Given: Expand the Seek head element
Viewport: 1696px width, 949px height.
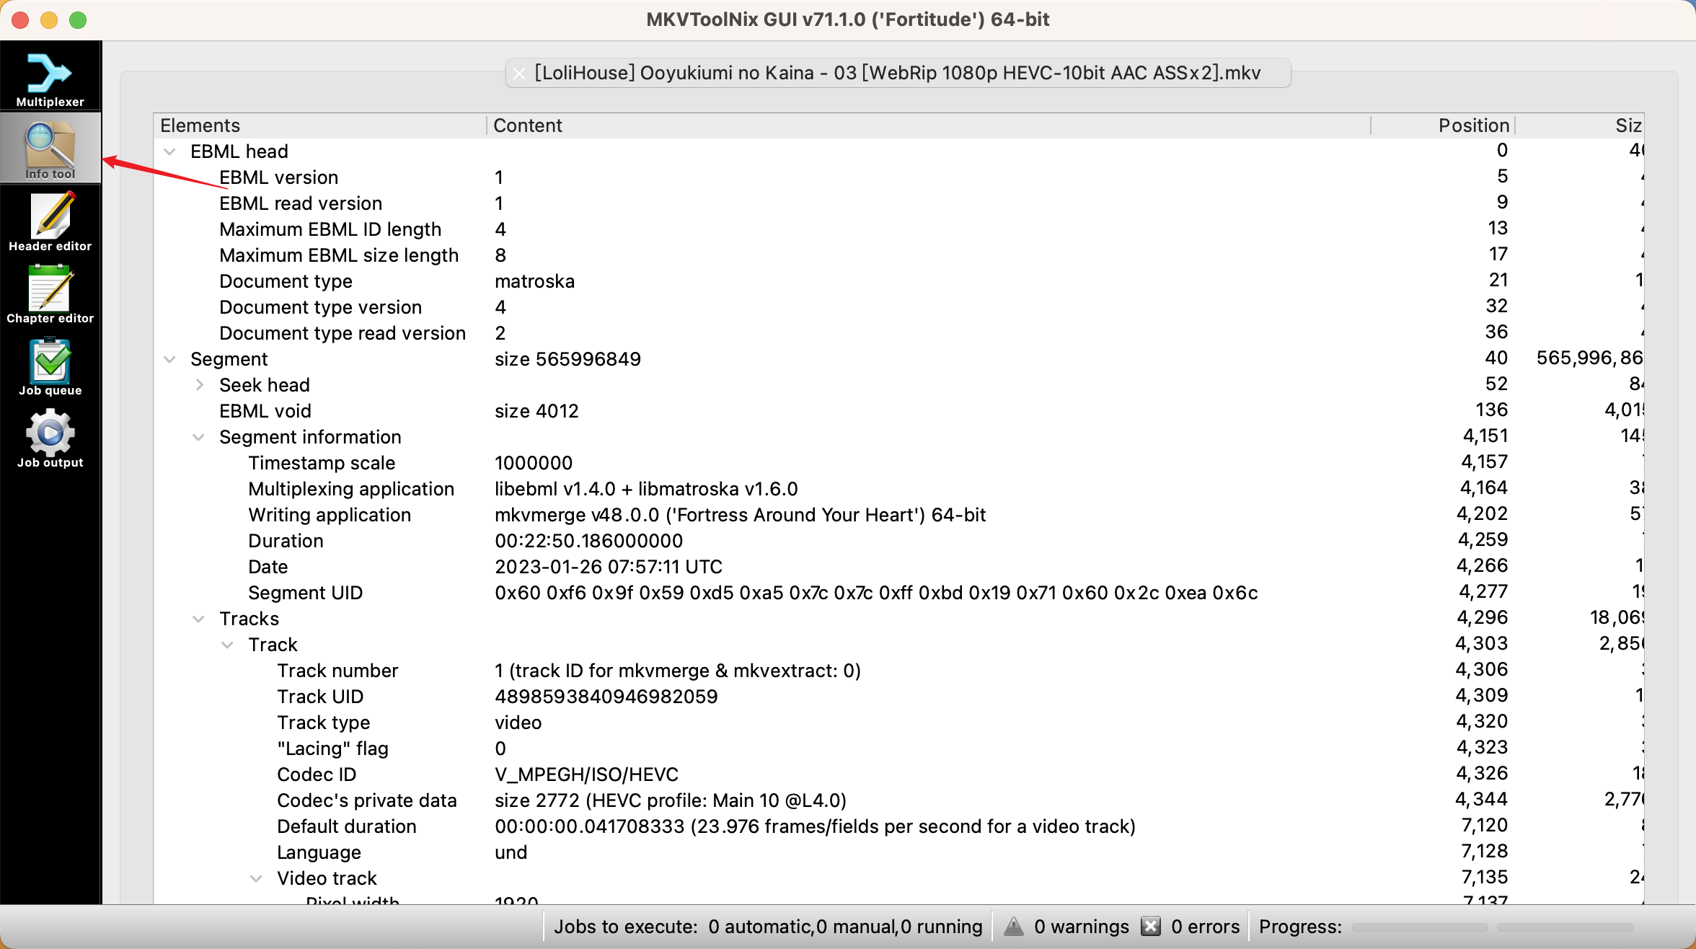Looking at the screenshot, I should [x=200, y=384].
